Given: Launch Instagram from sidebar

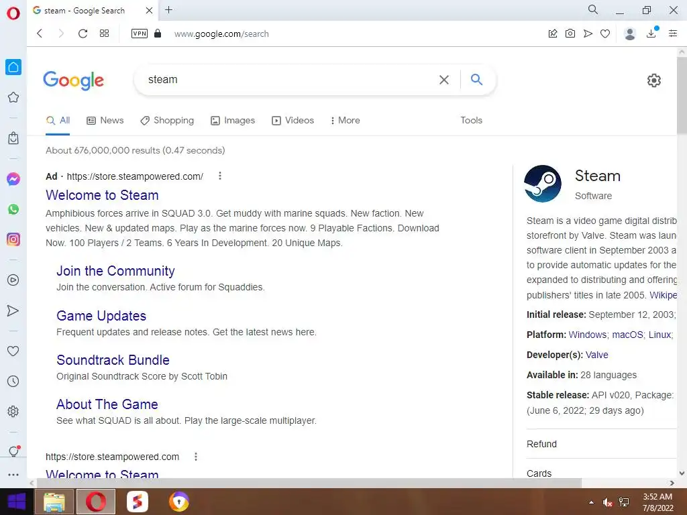Looking at the screenshot, I should point(13,239).
